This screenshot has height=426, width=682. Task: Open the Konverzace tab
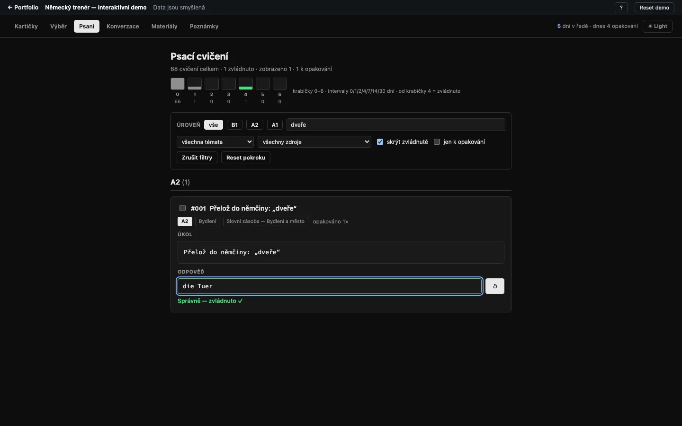[123, 27]
